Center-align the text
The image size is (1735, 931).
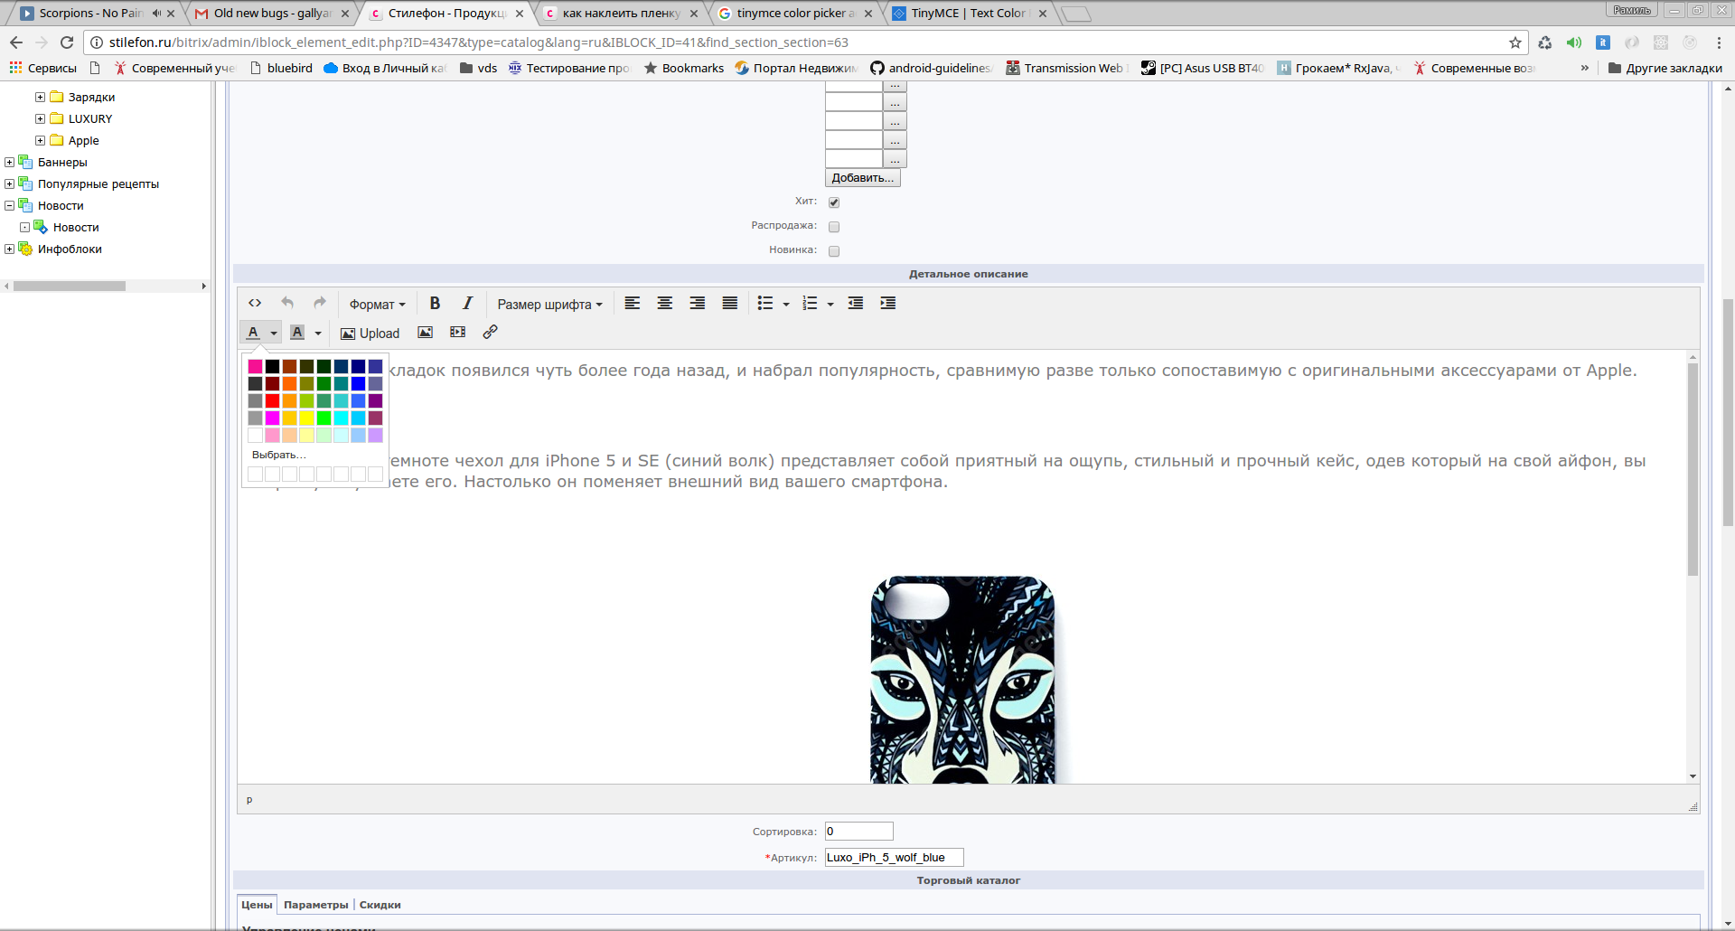click(665, 304)
